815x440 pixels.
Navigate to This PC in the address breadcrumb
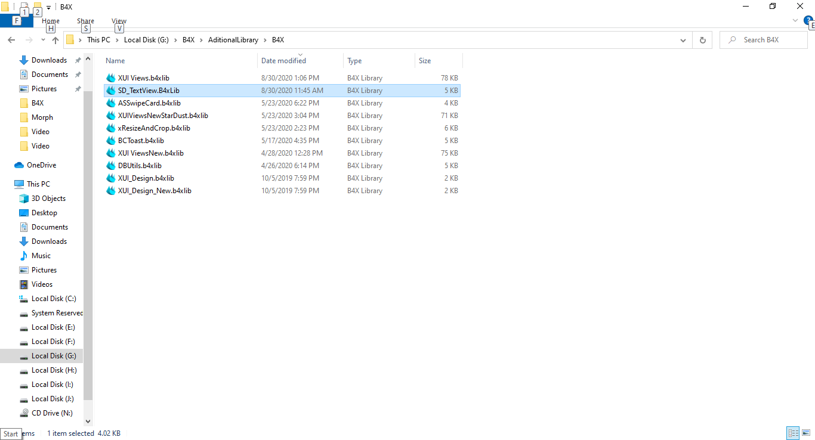tap(98, 40)
